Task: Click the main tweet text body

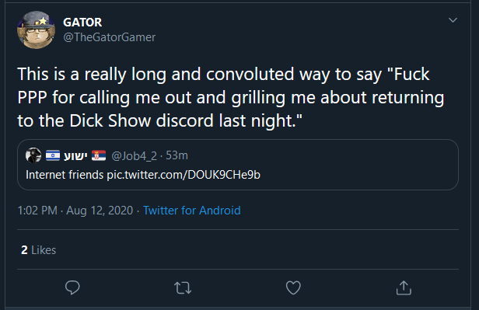Action: tap(231, 97)
